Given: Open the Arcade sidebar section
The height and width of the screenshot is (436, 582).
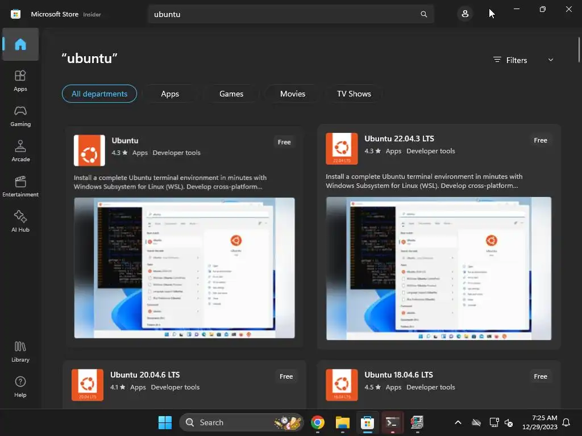Looking at the screenshot, I should 20,151.
